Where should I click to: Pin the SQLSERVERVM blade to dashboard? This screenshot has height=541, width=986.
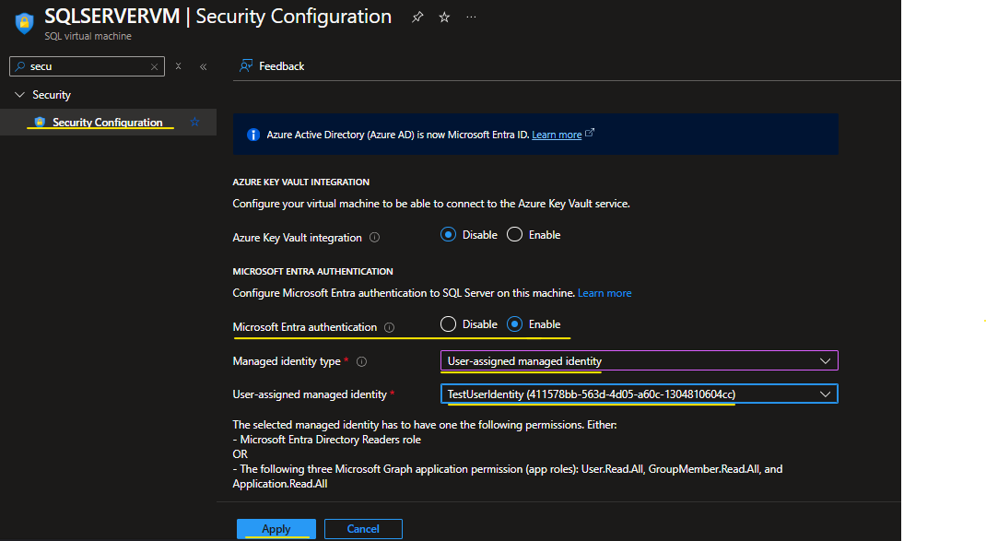click(417, 18)
